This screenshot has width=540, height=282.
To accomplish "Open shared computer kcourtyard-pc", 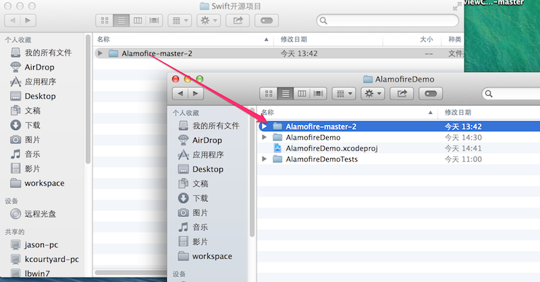I will (45, 259).
